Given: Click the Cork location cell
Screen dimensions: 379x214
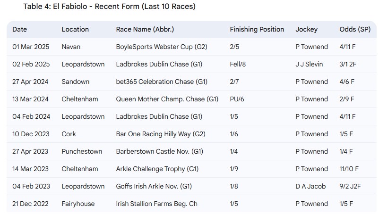Looking at the screenshot, I should (x=69, y=134).
